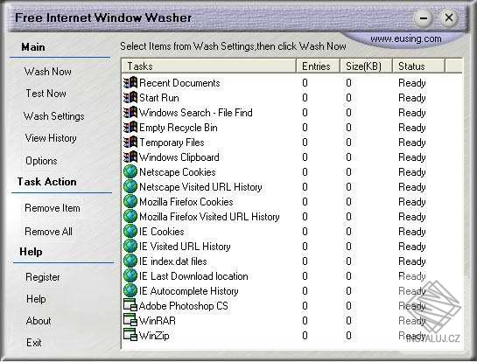Image resolution: width=477 pixels, height=362 pixels.
Task: Select the Adobe Photoshop CS text
Action: 184,306
